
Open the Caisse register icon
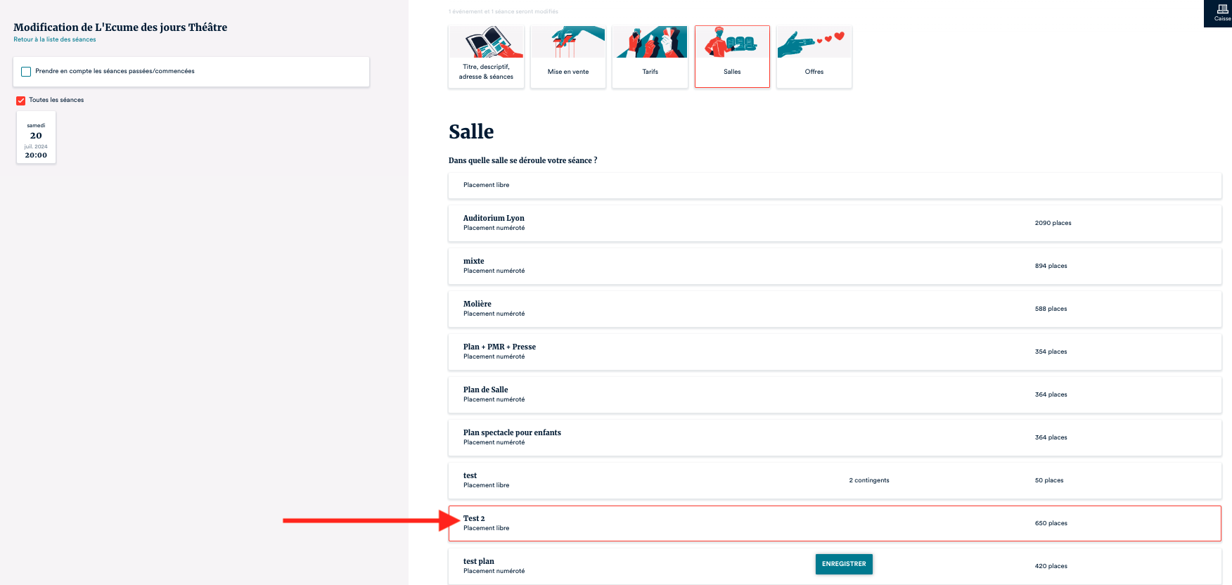pos(1222,10)
